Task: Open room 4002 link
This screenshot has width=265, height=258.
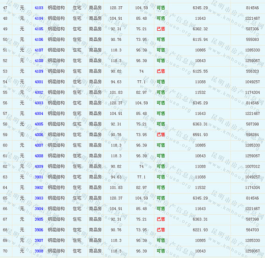Action: coord(39,93)
